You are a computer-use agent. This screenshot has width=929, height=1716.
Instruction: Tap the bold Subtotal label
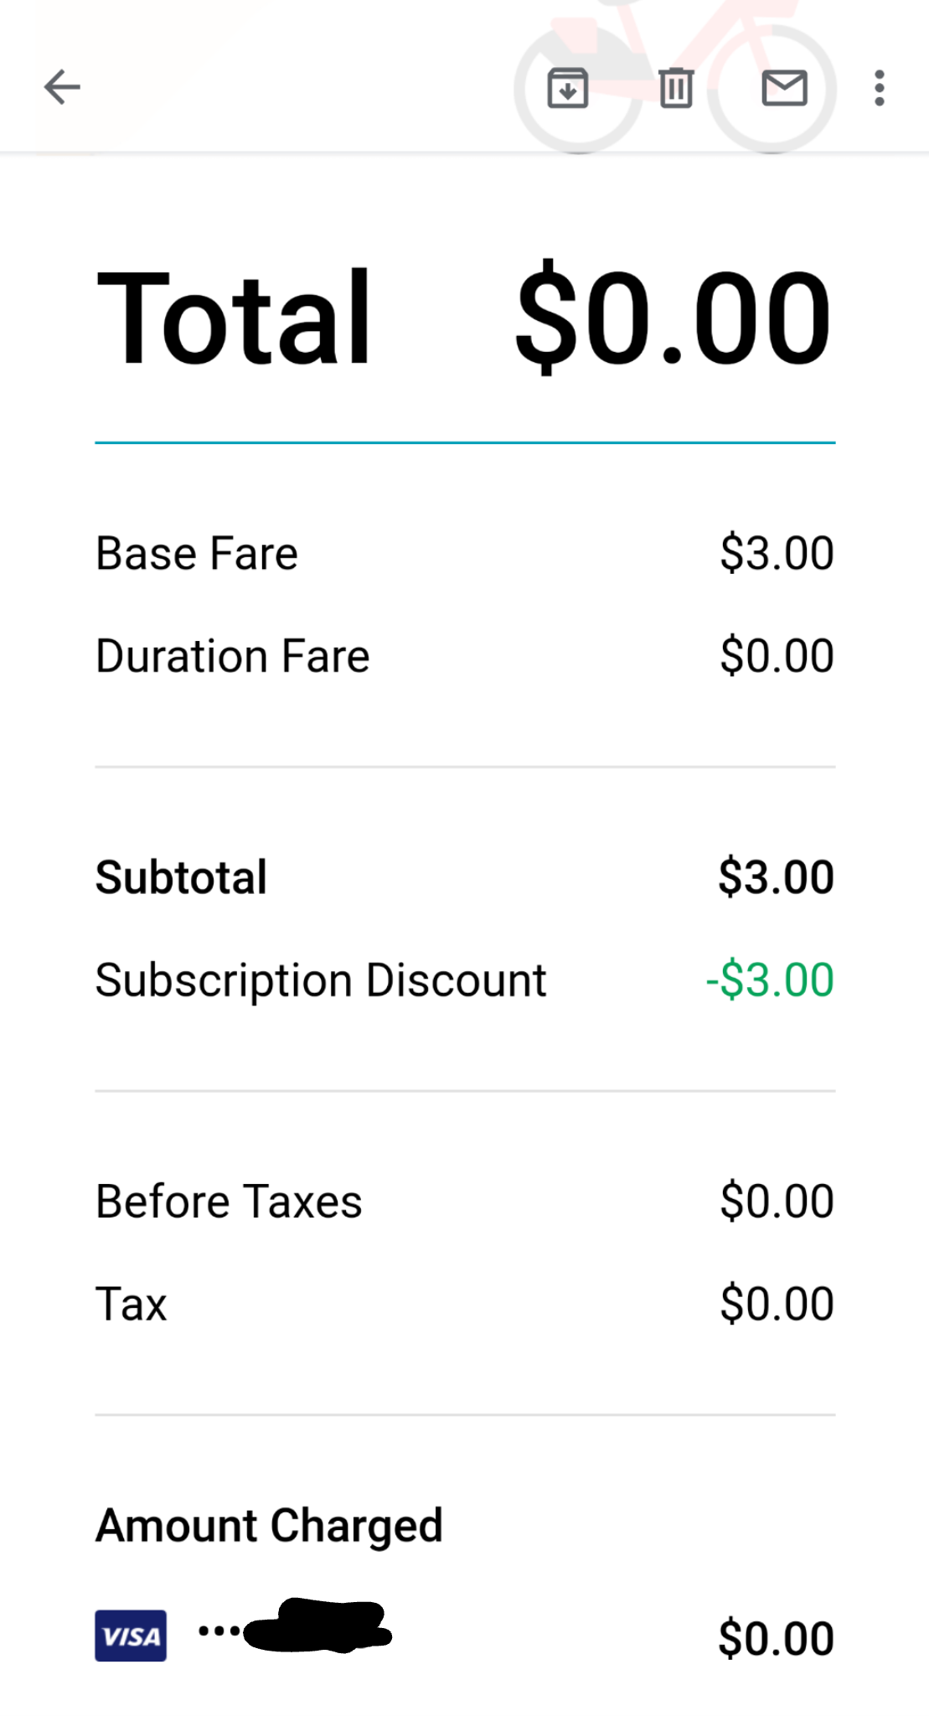[x=181, y=877]
